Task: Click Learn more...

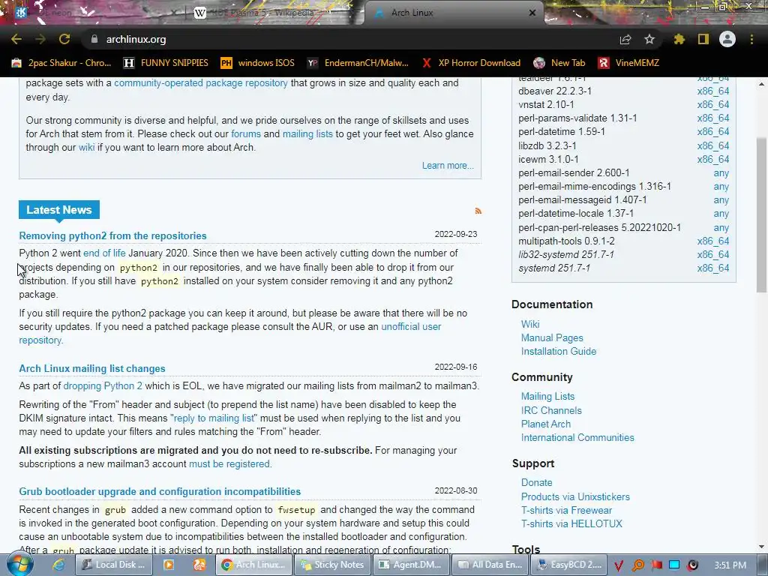Action: (448, 166)
